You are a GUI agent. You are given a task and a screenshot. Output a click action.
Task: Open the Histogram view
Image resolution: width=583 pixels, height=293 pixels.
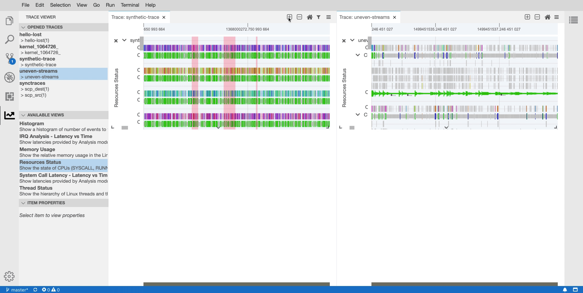[x=64, y=126]
